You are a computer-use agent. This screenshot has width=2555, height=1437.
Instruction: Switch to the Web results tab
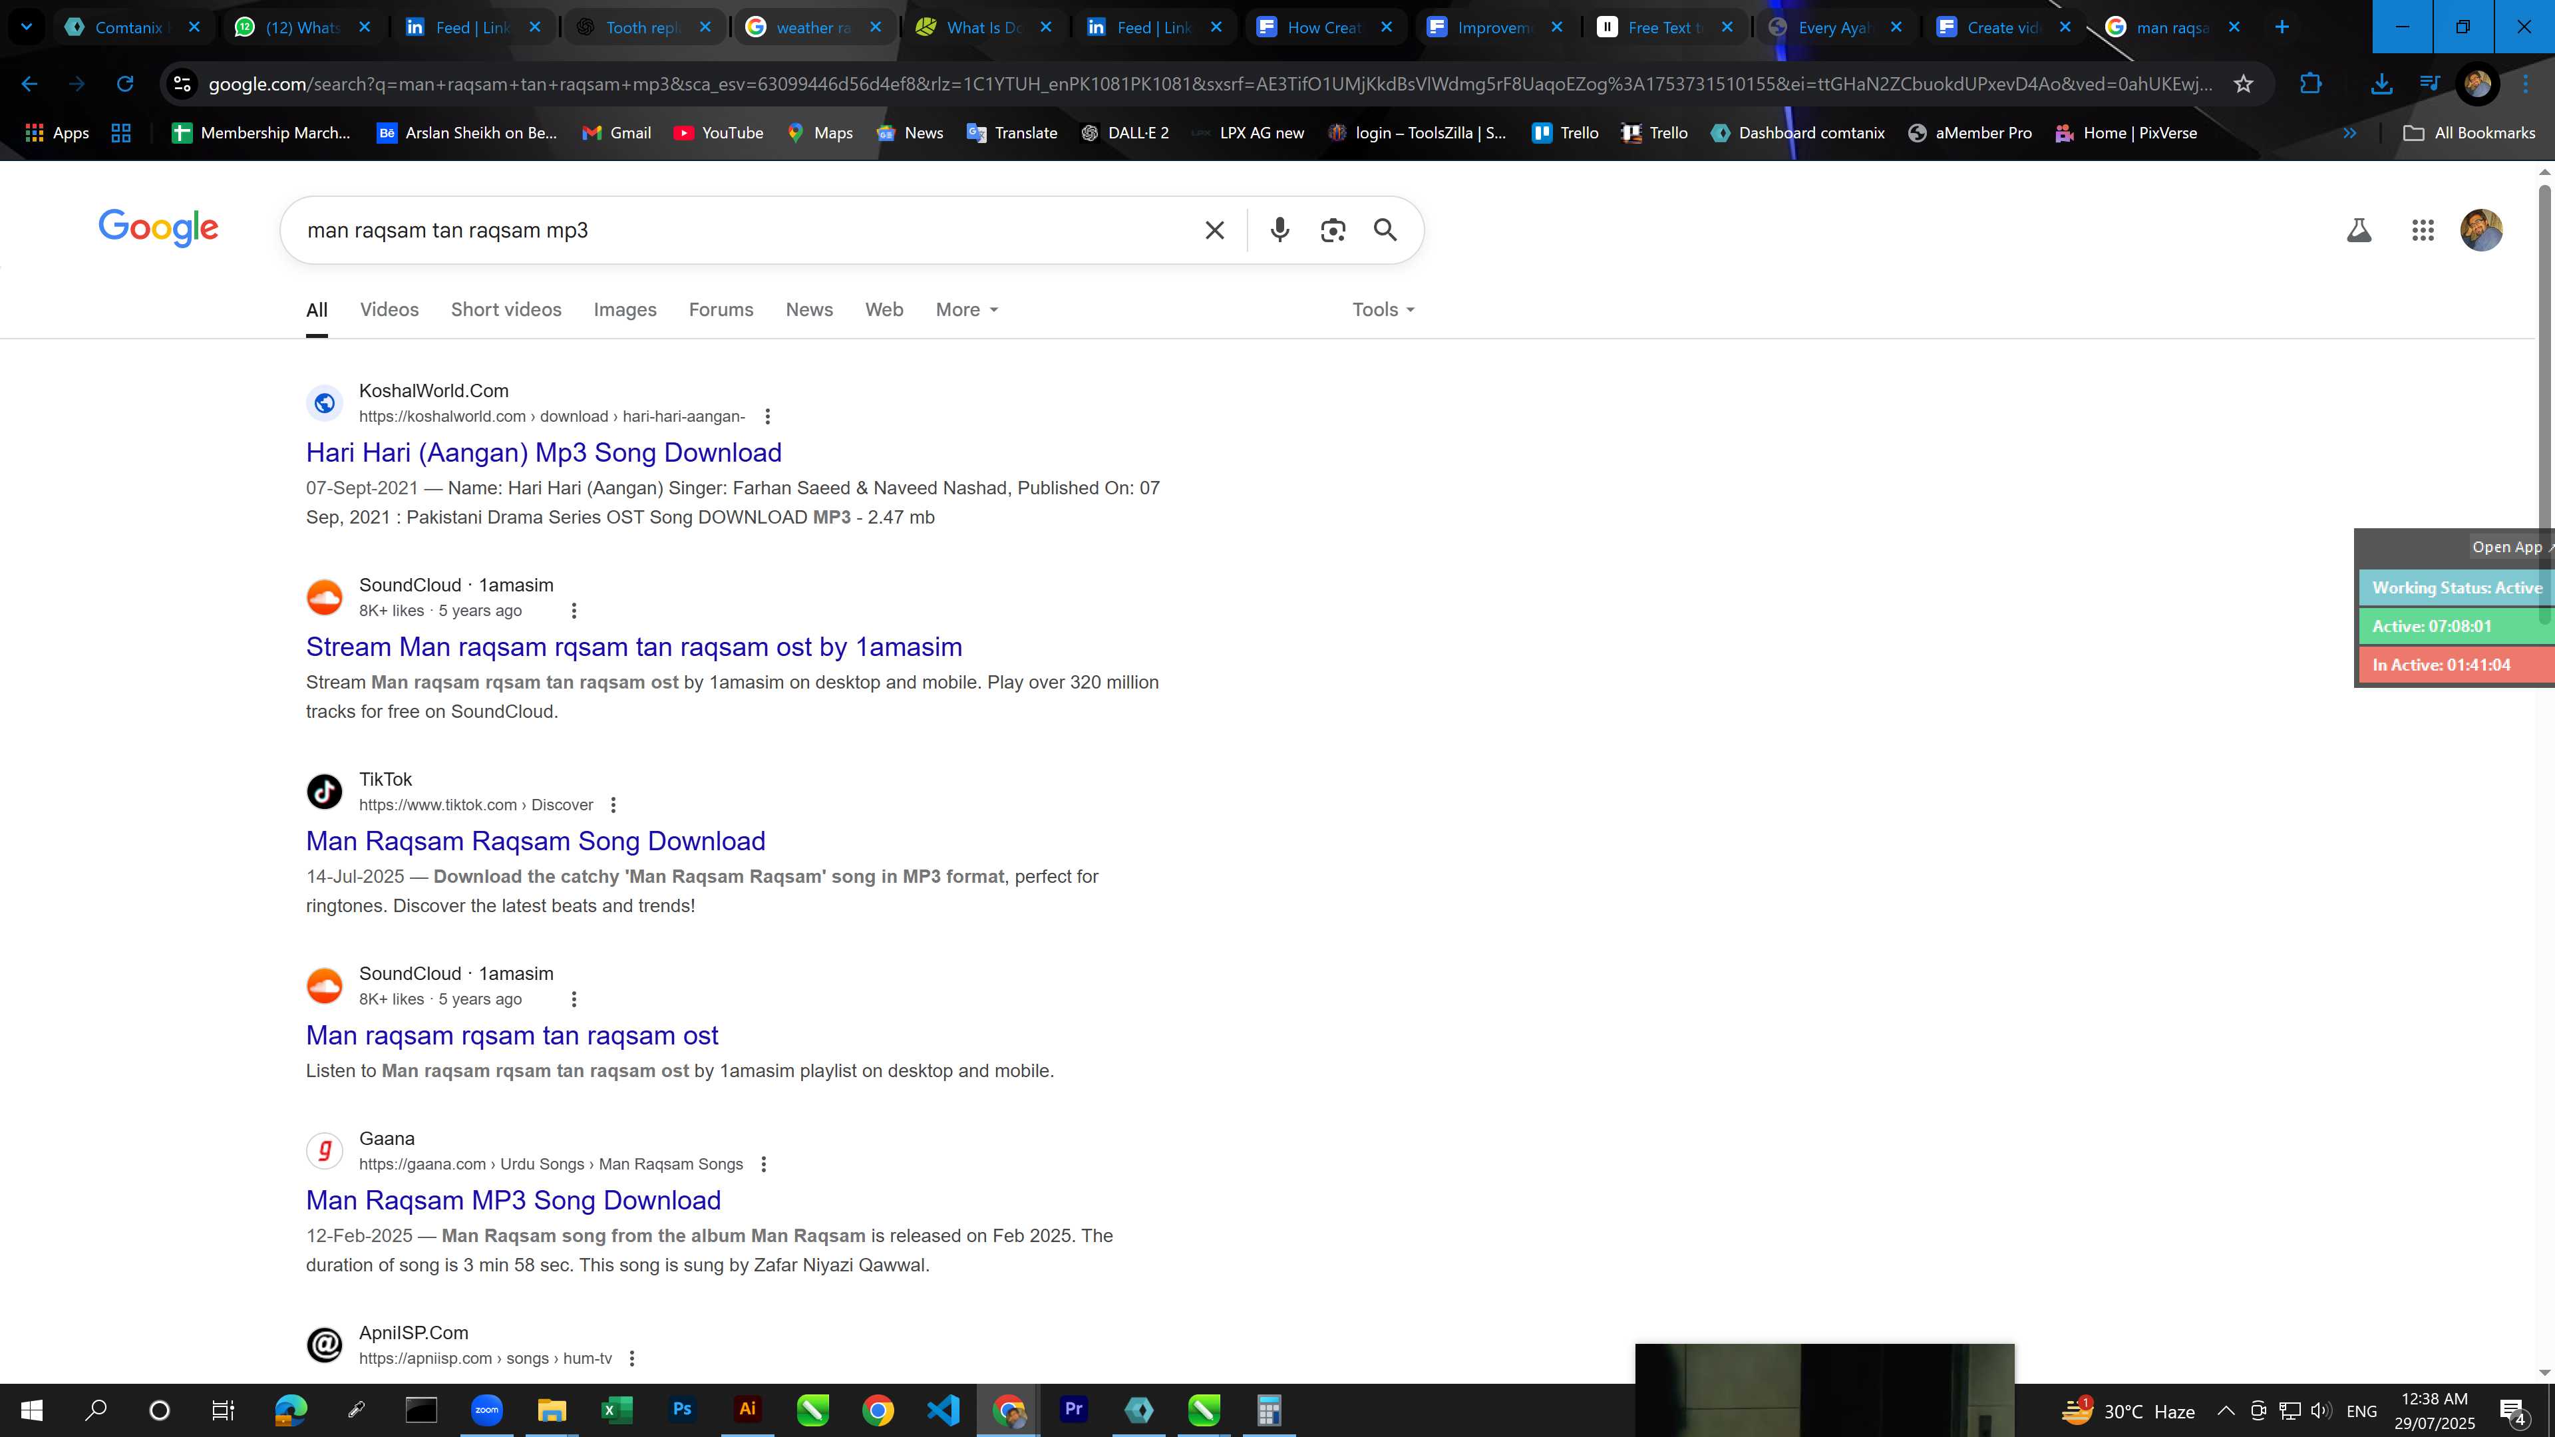(884, 309)
